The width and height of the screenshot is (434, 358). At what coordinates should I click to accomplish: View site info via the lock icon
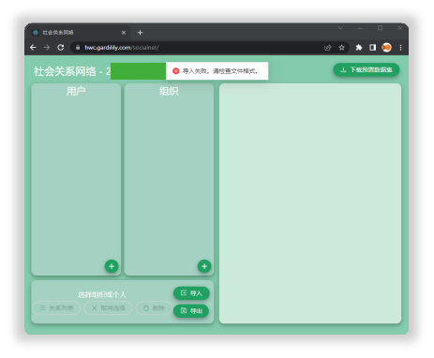pos(78,48)
